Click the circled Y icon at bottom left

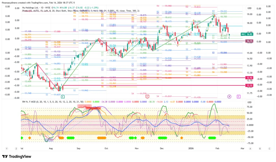coord(6,149)
